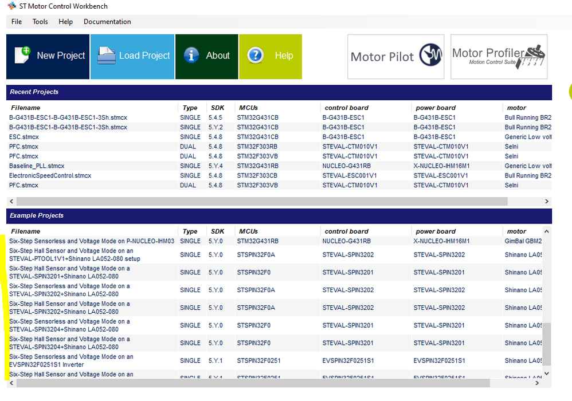The image size is (572, 401).
Task: Click the New Project button label
Action: (x=61, y=56)
